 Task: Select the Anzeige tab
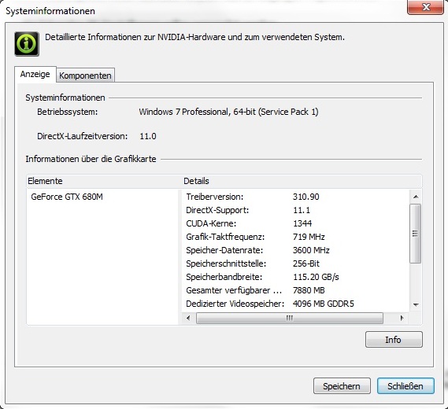click(35, 74)
